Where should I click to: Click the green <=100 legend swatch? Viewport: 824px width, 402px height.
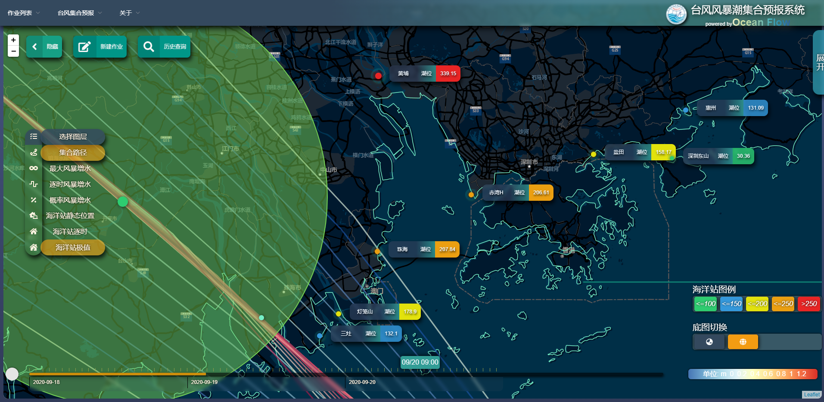click(706, 304)
